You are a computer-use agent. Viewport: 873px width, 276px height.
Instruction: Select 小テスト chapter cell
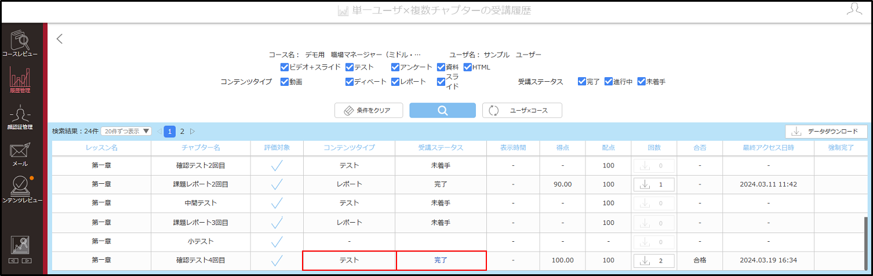click(201, 241)
